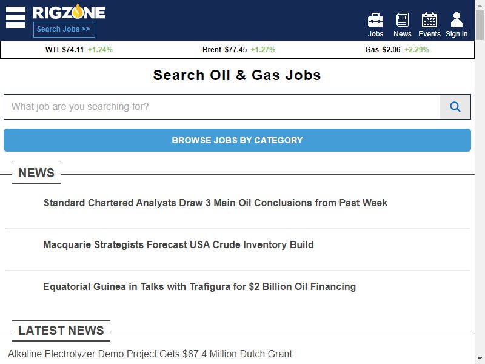Open Macquarie Strategists crude inventory article
The height and width of the screenshot is (364, 485).
coord(178,244)
